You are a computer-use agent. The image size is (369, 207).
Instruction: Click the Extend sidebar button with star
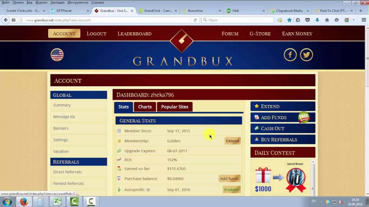[x=283, y=106]
